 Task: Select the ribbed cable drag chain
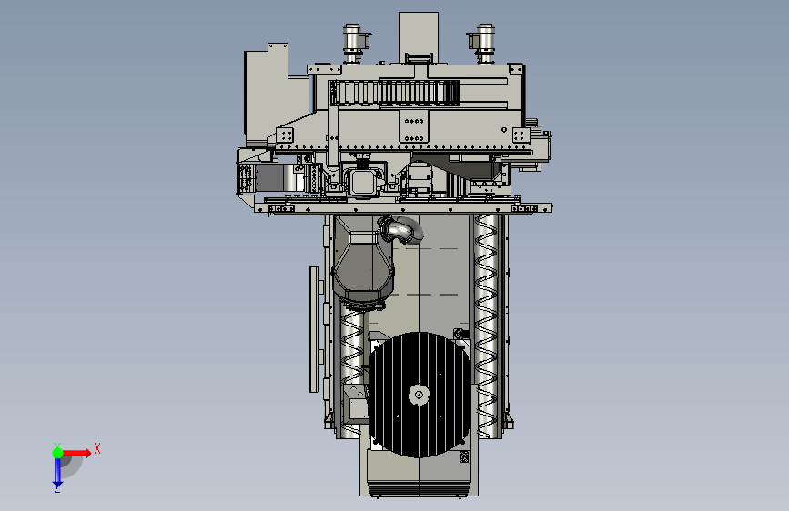[x=394, y=94]
